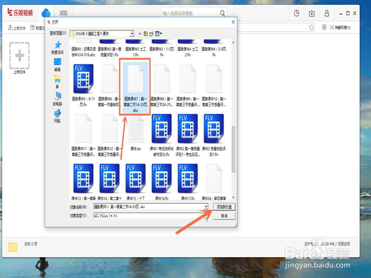
Task: Click file name 道路49：沥青及混合料314-319.abc
Action: 83,52
